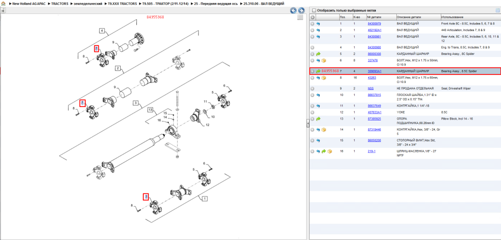Click green arrow icon in row 219-1
Screen dimensions: 501x240
coord(324,151)
